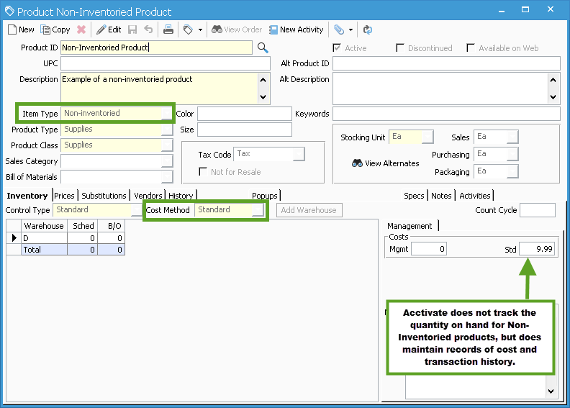
Task: Click the paperclip attachments icon
Action: point(339,30)
